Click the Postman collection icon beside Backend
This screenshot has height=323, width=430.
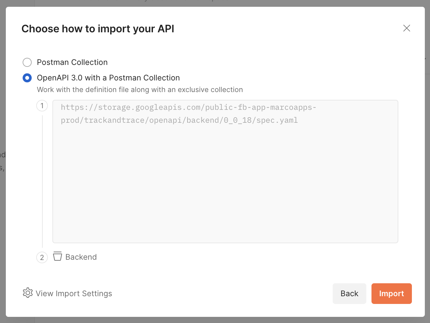(x=57, y=256)
